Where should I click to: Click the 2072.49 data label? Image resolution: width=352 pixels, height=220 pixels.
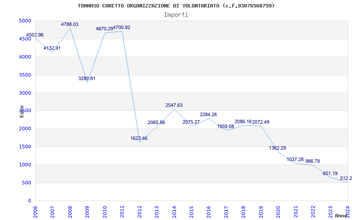pyautogui.click(x=260, y=122)
